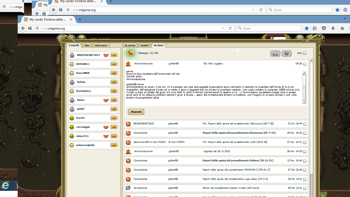Check the box for 'RE: Altro oggetto' message

click(x=305, y=64)
